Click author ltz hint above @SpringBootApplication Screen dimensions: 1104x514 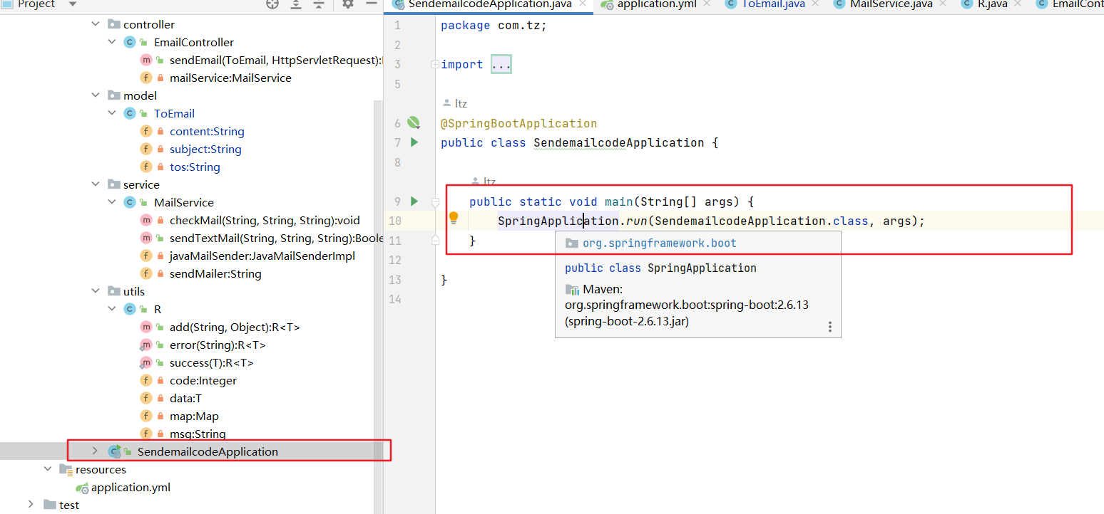click(x=455, y=103)
